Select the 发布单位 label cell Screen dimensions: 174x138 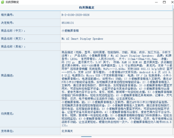[30, 131]
